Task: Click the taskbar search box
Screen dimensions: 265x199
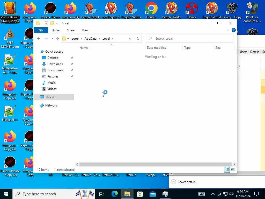Action: pyautogui.click(x=54, y=194)
